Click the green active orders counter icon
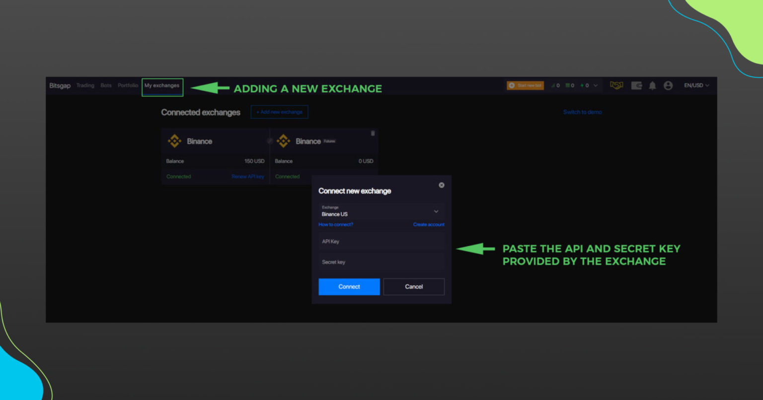Viewport: 763px width, 400px height. [568, 85]
